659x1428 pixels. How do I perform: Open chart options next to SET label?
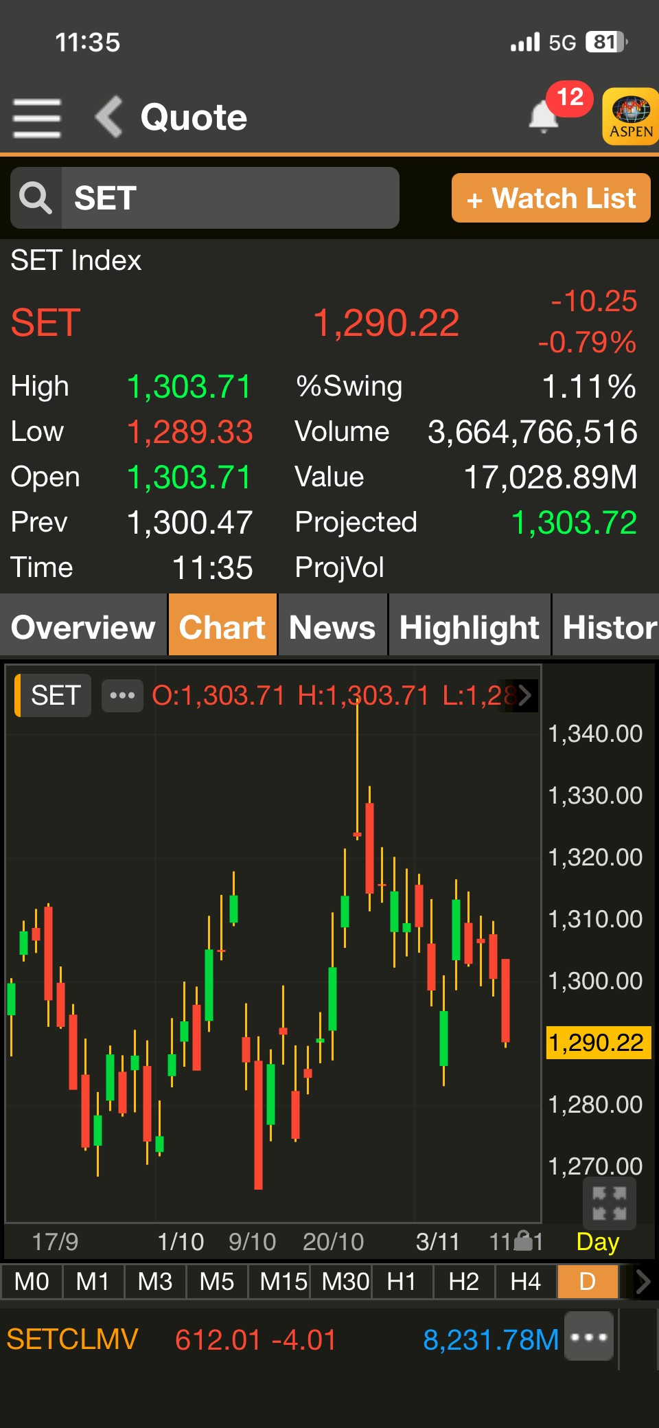122,695
